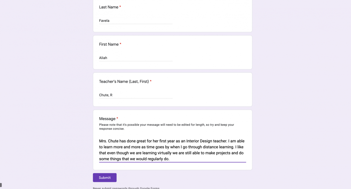Select the Teacher's Name field showing Chute, R
The width and height of the screenshot is (351, 189).
tap(135, 95)
